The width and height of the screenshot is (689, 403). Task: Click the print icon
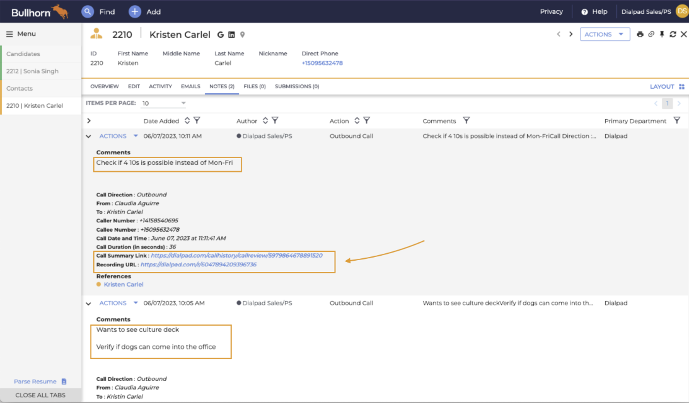tap(640, 34)
